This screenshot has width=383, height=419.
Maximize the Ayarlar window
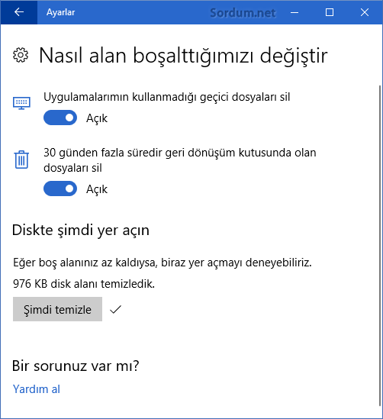(x=330, y=12)
